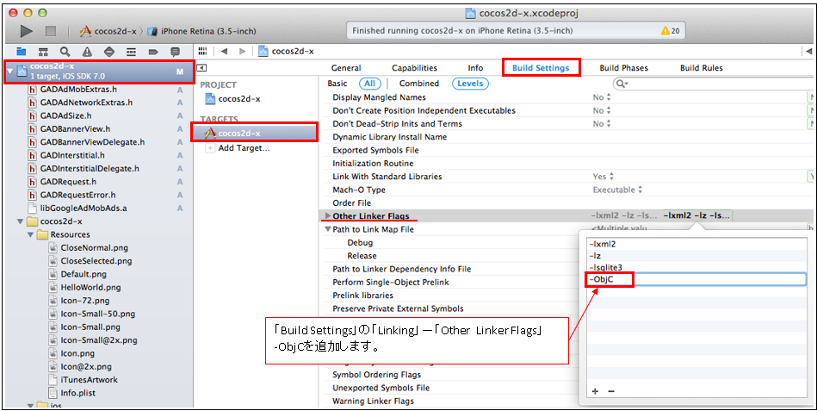The width and height of the screenshot is (817, 411).
Task: Collapse the Resources folder
Action: (x=30, y=234)
